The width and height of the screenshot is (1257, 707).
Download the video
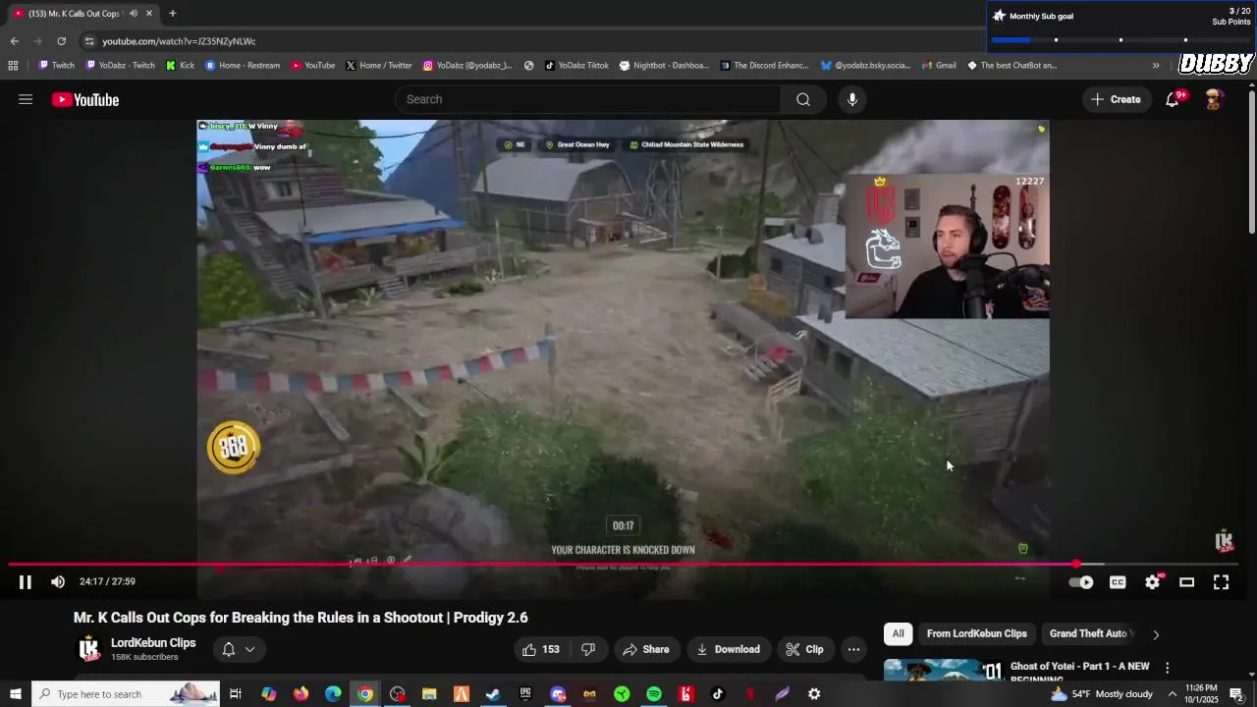tap(728, 649)
